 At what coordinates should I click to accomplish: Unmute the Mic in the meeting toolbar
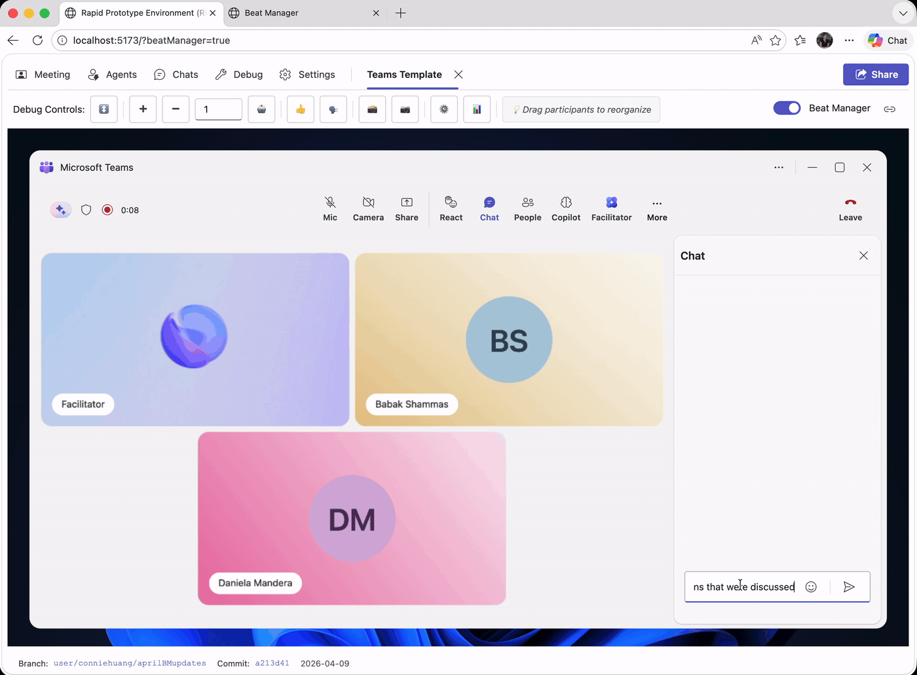[330, 209]
